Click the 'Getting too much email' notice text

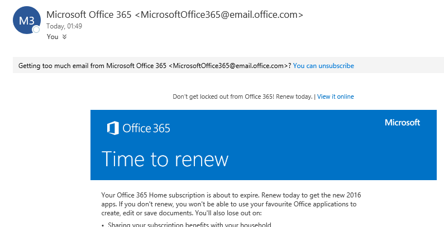pos(155,66)
